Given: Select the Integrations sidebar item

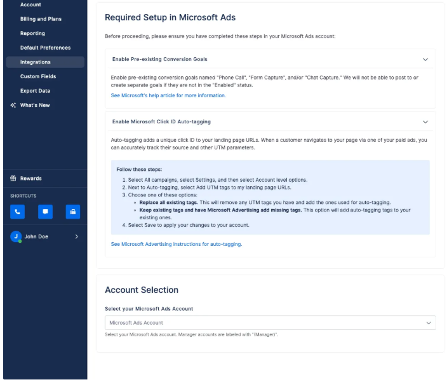Looking at the screenshot, I should click(45, 62).
